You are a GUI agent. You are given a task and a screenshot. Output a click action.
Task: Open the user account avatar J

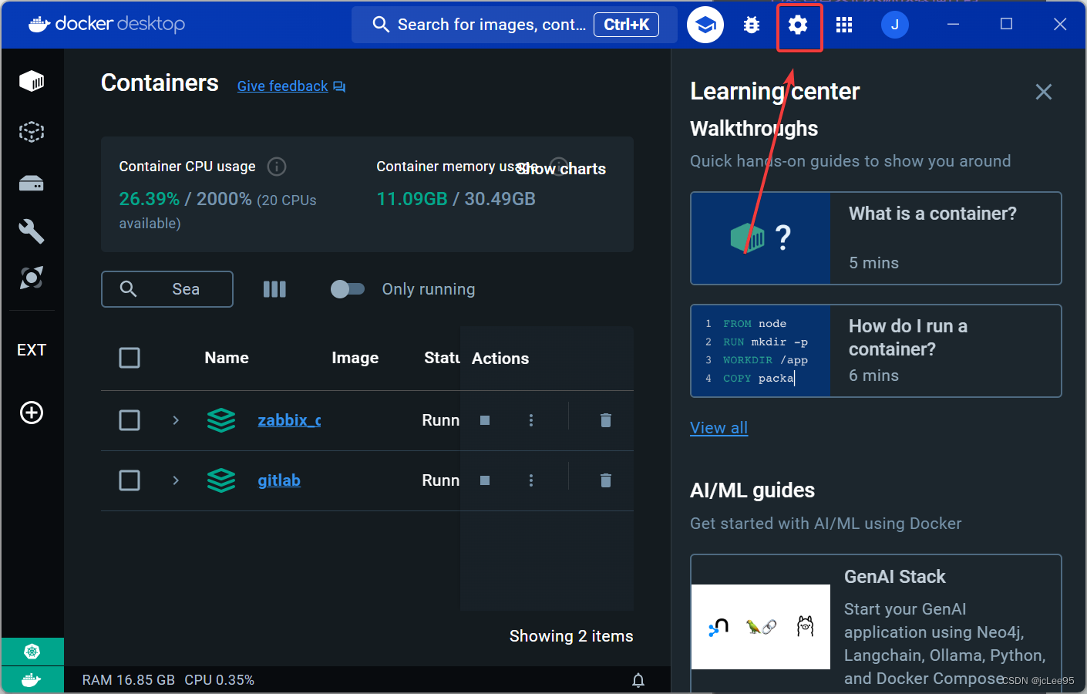point(895,25)
